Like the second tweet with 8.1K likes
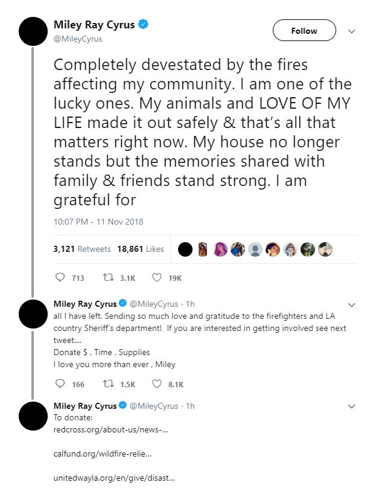 coord(156,383)
